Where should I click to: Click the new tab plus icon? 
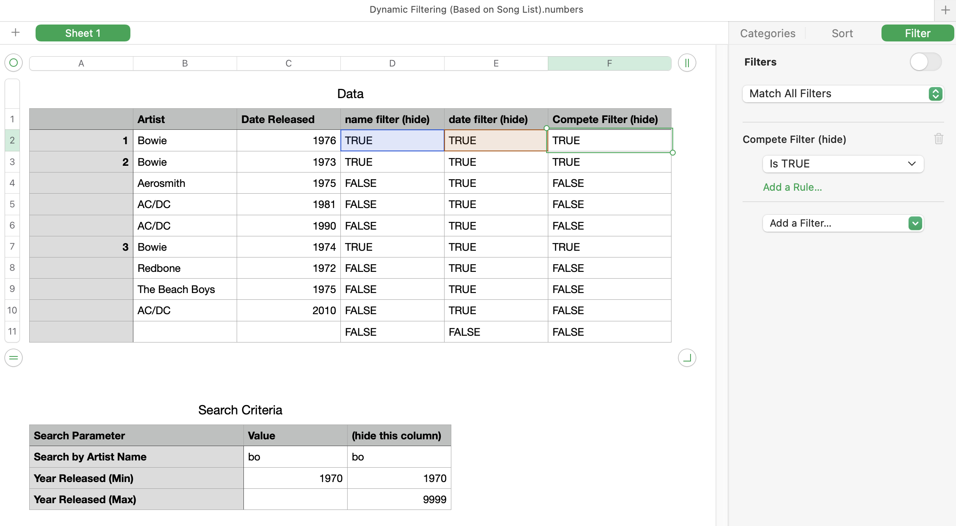coord(945,10)
